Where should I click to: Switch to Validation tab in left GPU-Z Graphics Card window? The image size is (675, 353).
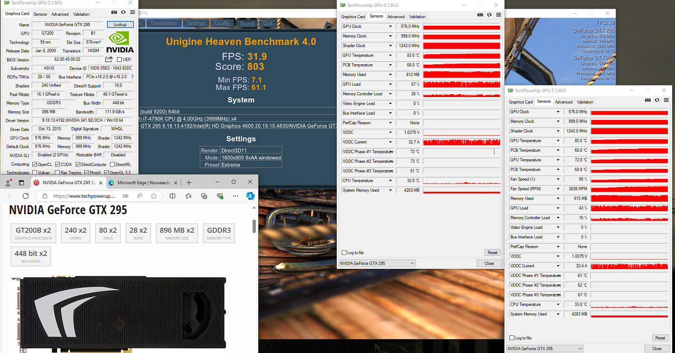(81, 14)
